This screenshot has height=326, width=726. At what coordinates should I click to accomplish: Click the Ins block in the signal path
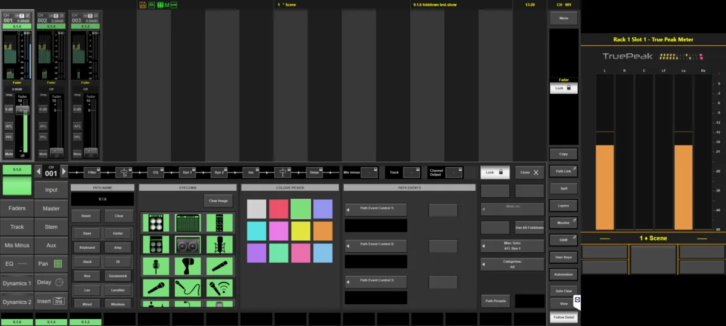251,173
